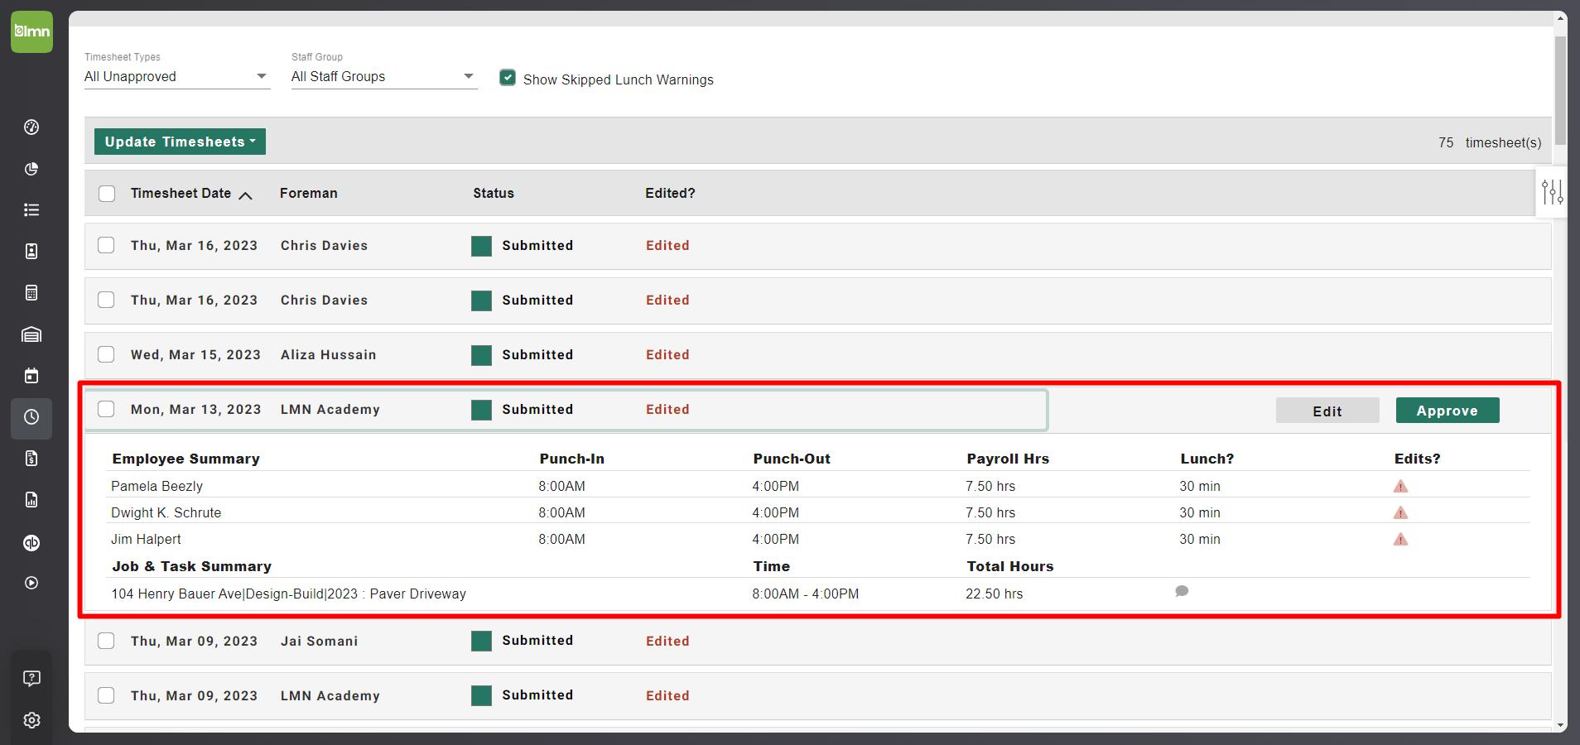Open the list icon in sidebar
The height and width of the screenshot is (745, 1580).
point(31,210)
